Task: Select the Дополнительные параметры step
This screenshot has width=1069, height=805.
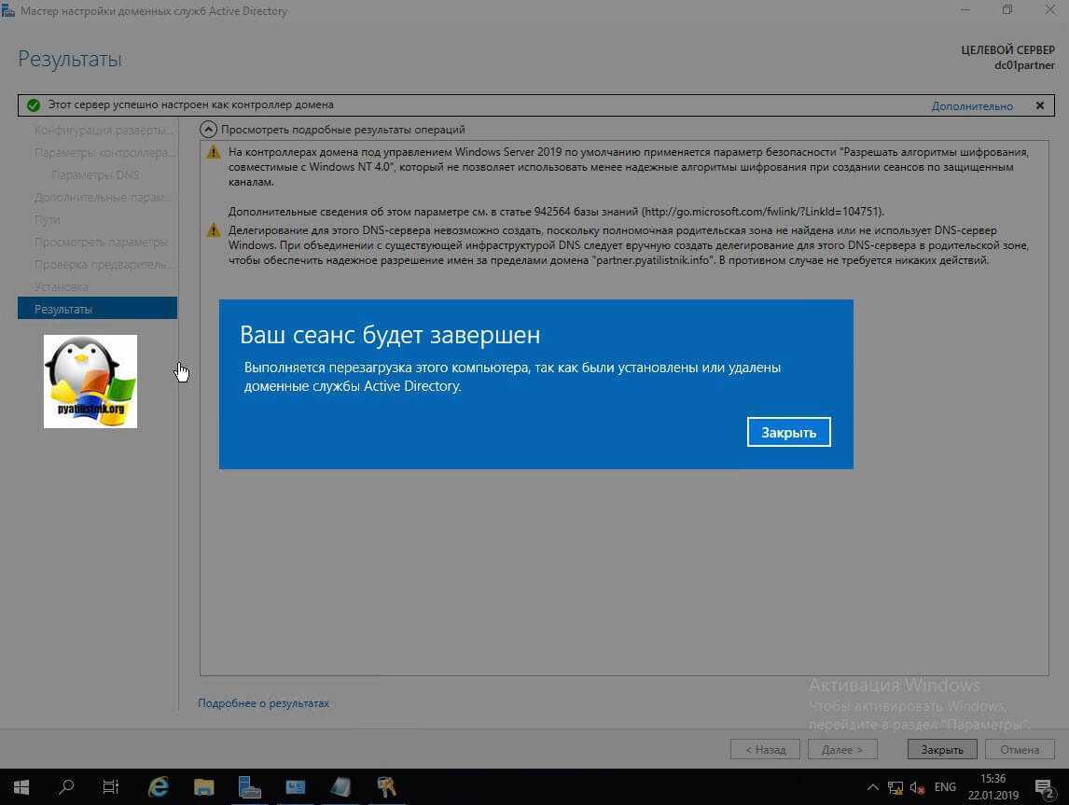Action: 103,197
